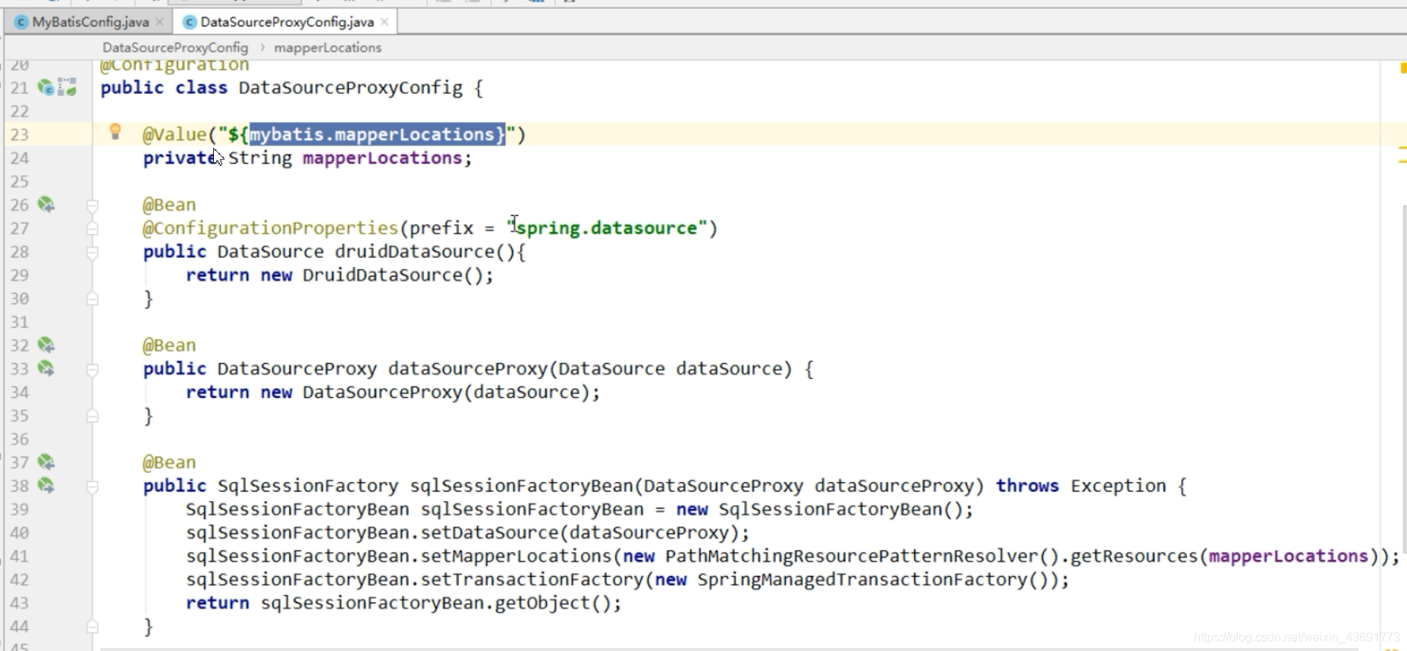Click the DataSourceProxyConfig breadcrumb
This screenshot has height=651, width=1407.
175,47
